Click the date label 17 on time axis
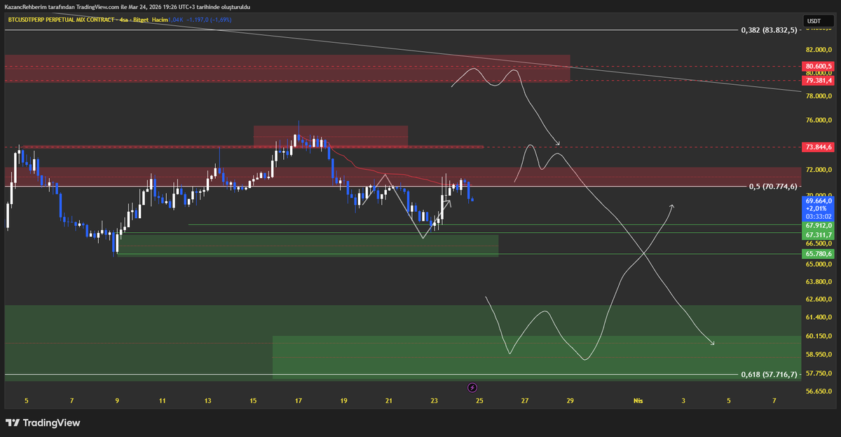The image size is (841, 437). [299, 401]
